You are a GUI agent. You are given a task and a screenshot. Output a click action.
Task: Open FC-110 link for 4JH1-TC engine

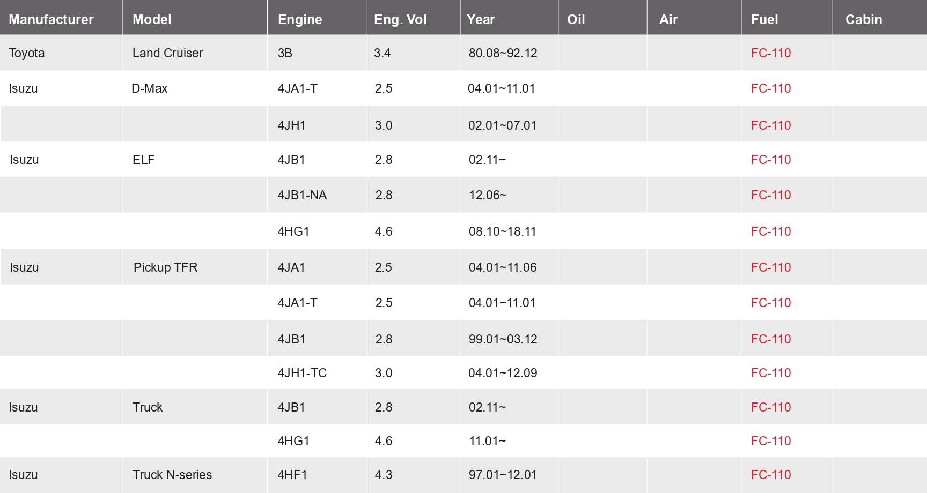pyautogui.click(x=771, y=373)
